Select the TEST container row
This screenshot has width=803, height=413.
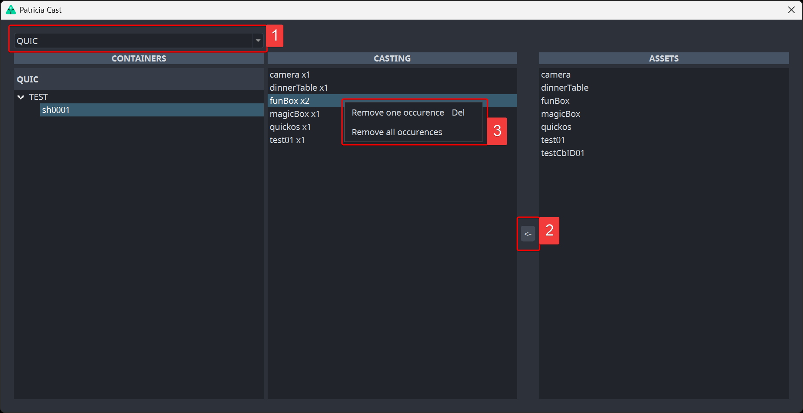tap(38, 97)
